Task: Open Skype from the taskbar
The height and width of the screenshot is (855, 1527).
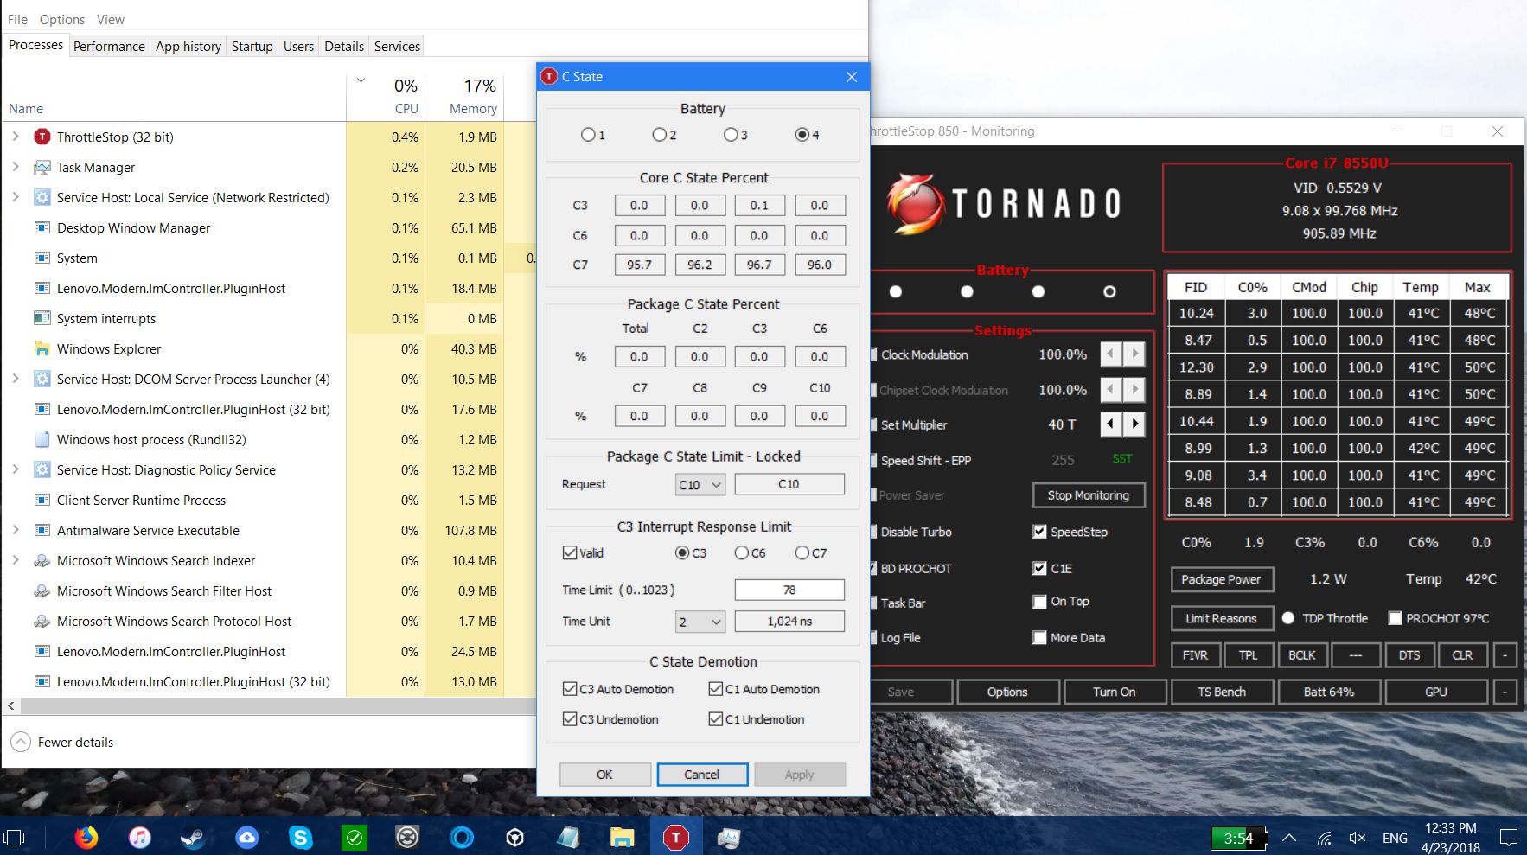Action: [300, 837]
